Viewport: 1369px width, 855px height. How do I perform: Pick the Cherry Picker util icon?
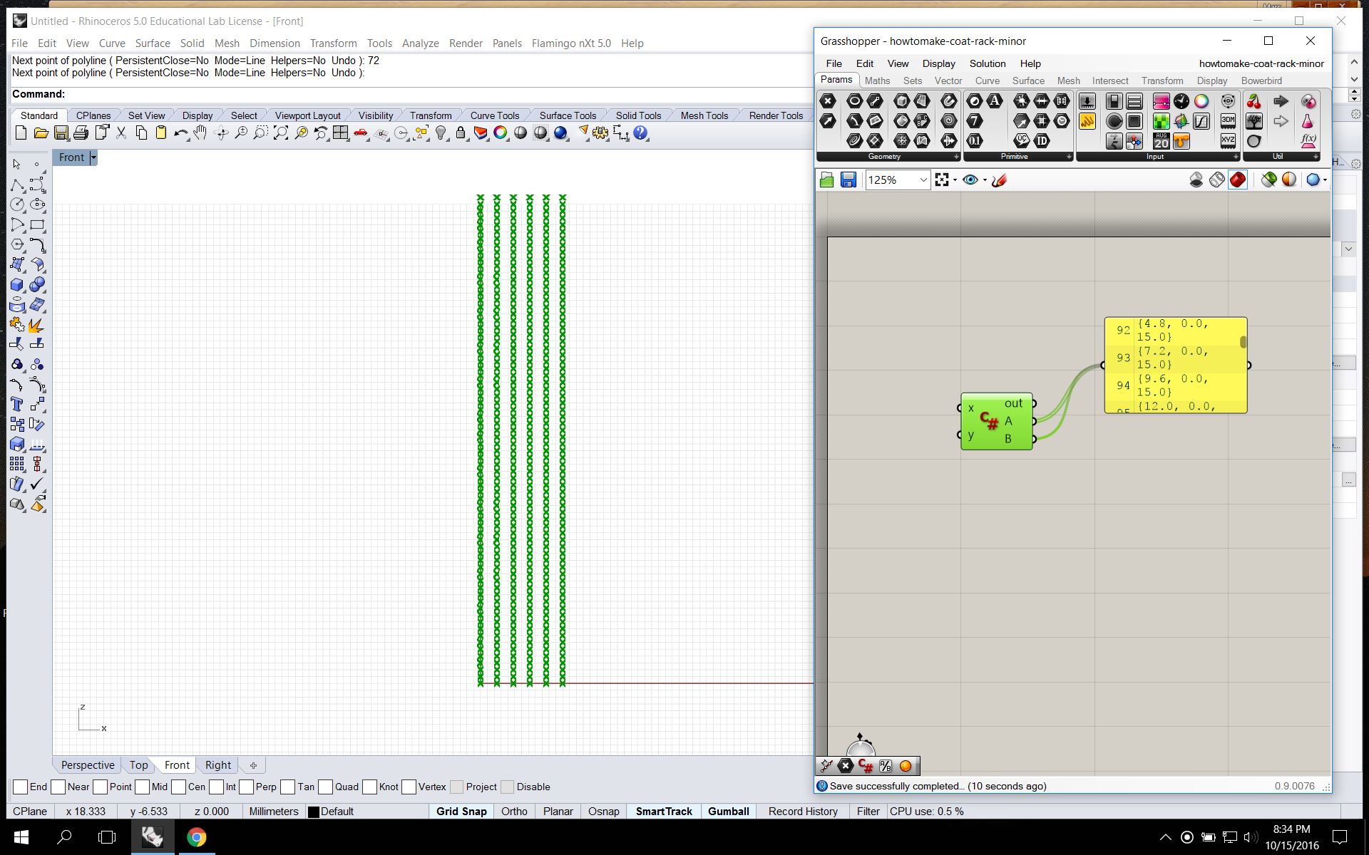1253,101
